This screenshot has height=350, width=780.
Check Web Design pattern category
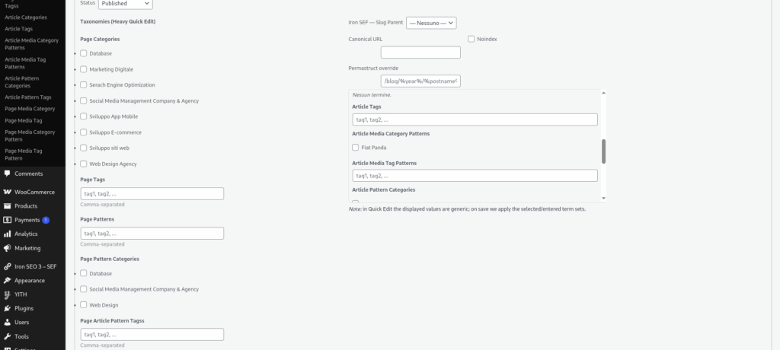pyautogui.click(x=84, y=305)
